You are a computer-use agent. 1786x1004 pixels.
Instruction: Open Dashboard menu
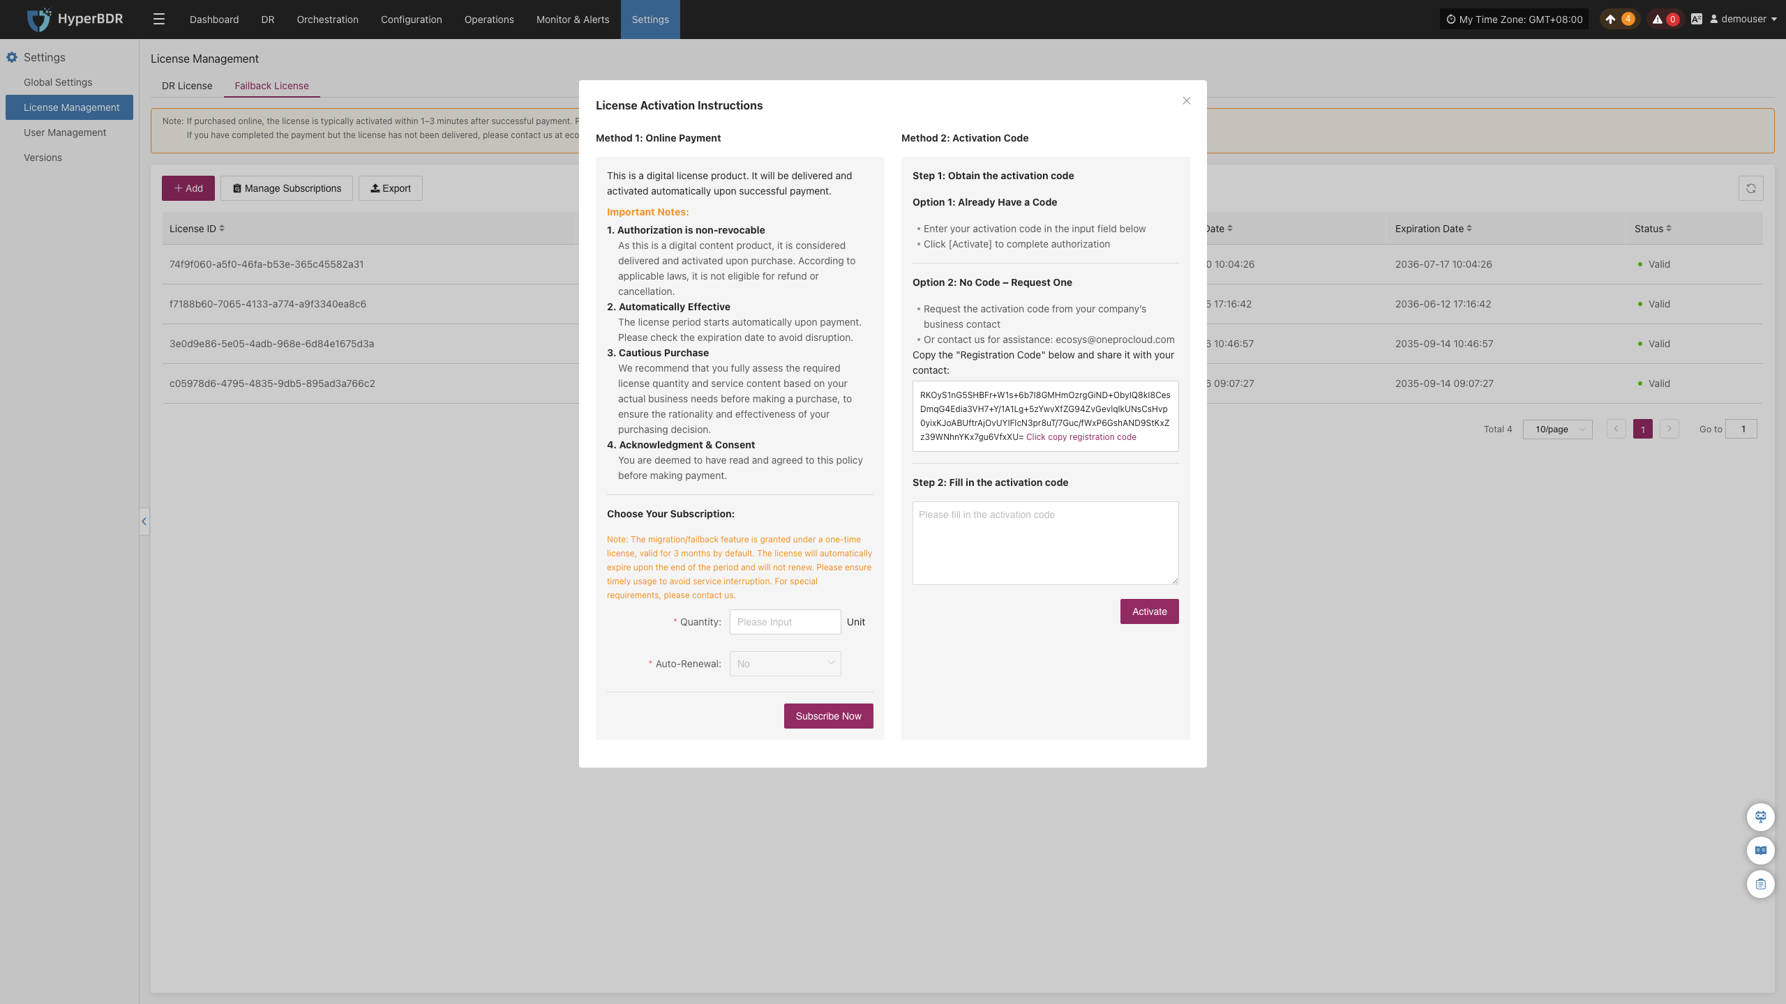(214, 20)
